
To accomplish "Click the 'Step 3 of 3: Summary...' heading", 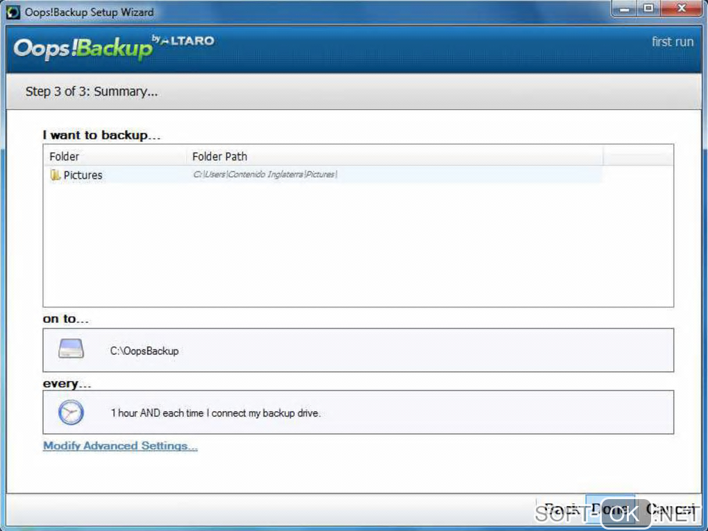I will click(x=92, y=92).
